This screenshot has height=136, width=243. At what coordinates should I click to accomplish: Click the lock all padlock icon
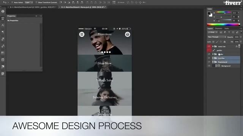tap(224, 42)
